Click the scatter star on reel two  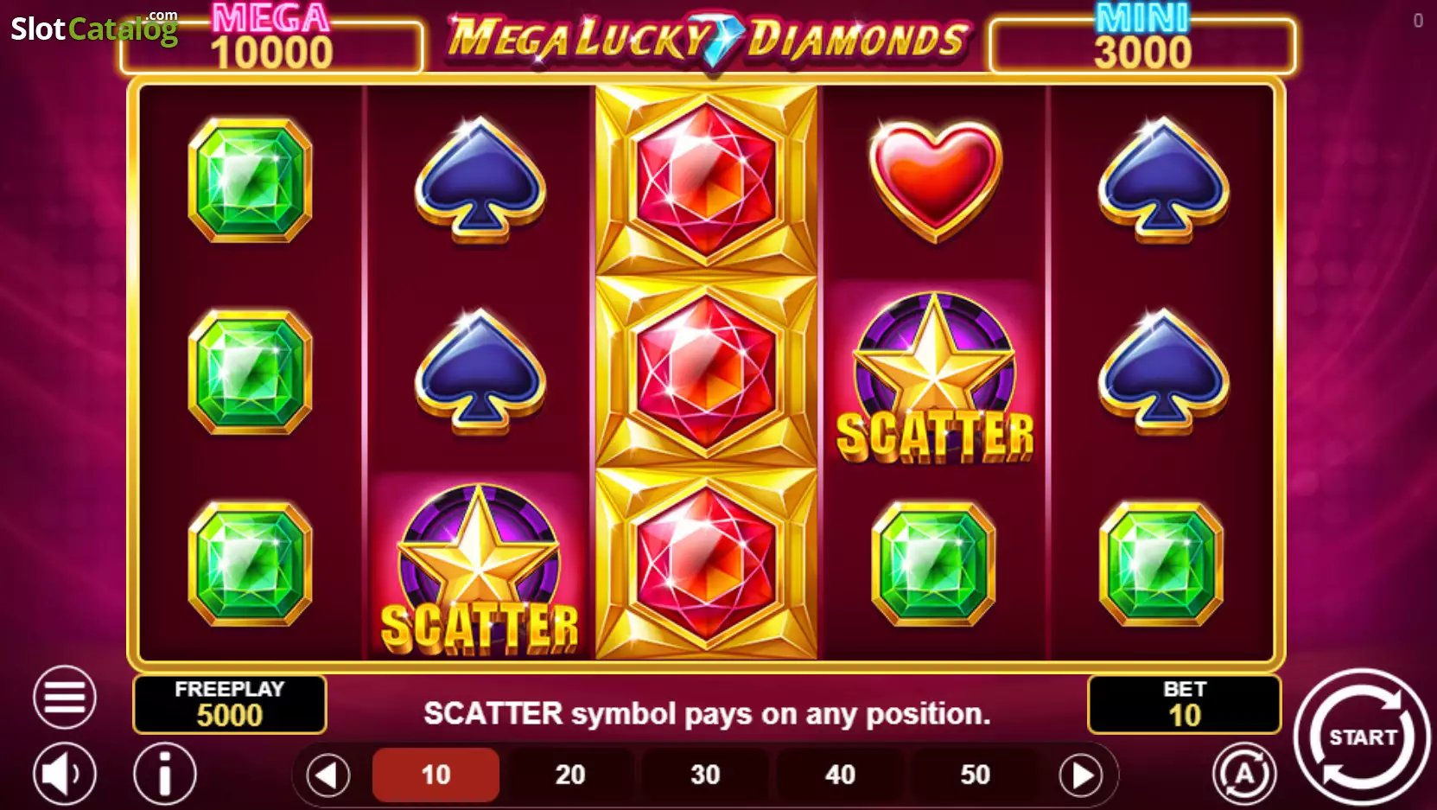[x=479, y=568]
